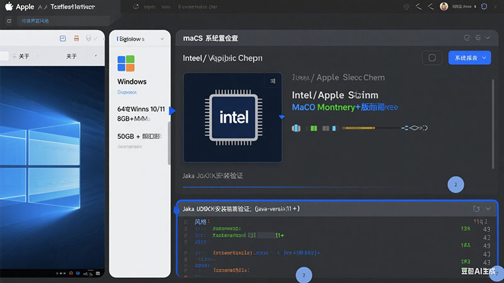Click the copy icon in the Java verification panel header
The height and width of the screenshot is (283, 504).
[476, 209]
